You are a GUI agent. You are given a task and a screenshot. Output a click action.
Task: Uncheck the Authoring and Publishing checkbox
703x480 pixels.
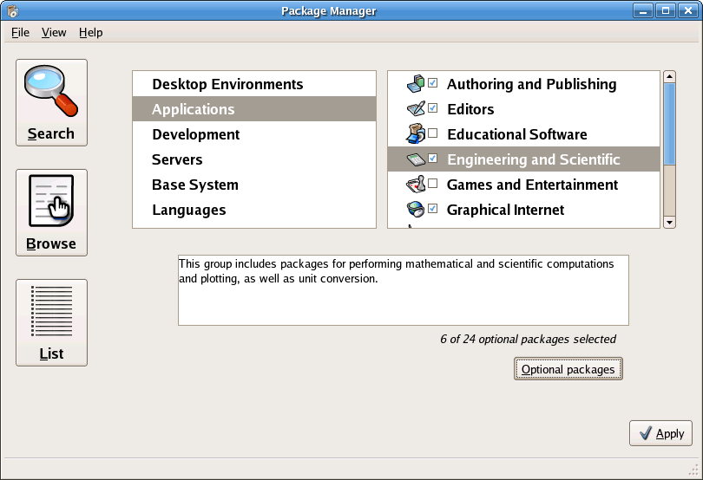click(433, 83)
